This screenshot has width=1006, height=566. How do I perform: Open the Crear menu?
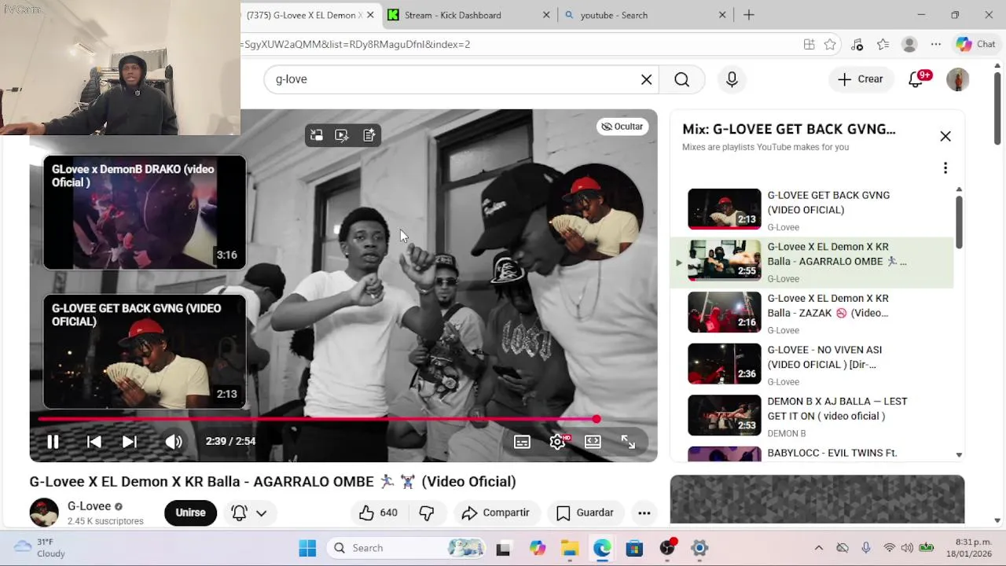tap(861, 79)
